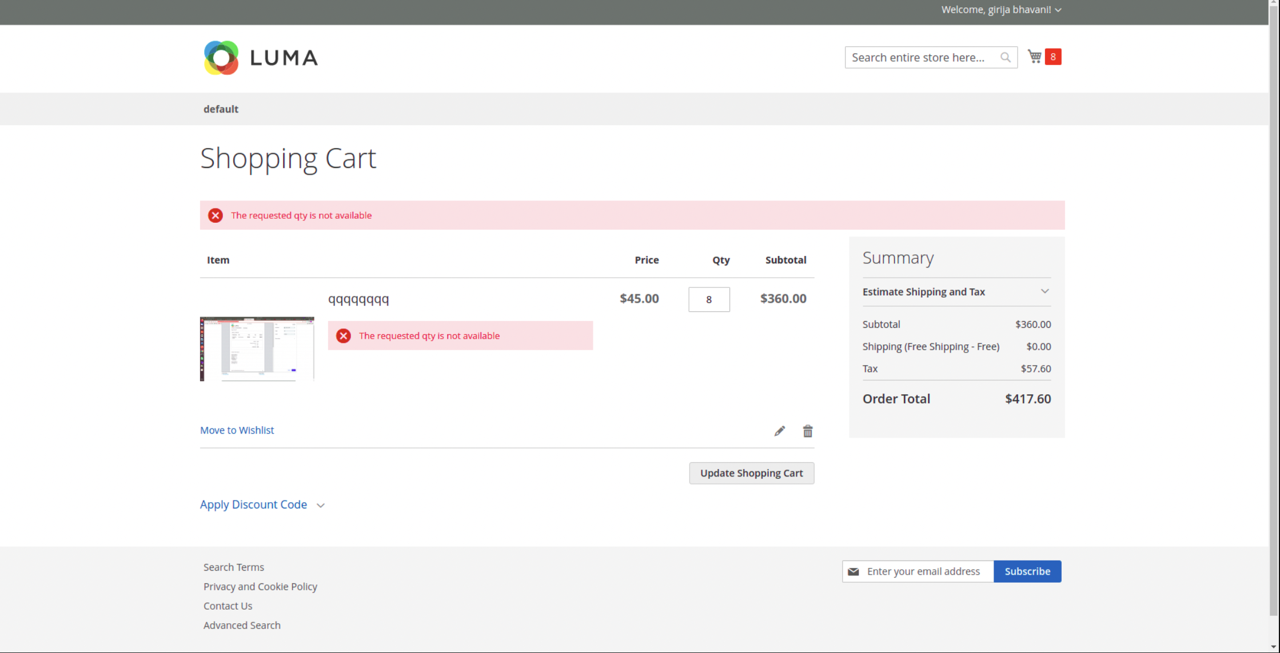Click the search magnifier icon
Screen dimensions: 1280x653
1006,57
